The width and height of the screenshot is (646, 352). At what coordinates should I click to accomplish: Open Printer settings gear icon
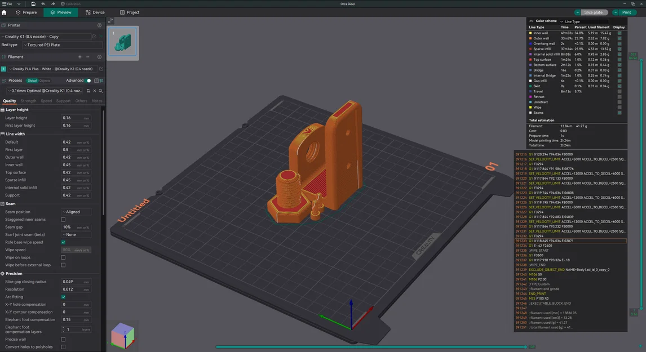pos(99,25)
